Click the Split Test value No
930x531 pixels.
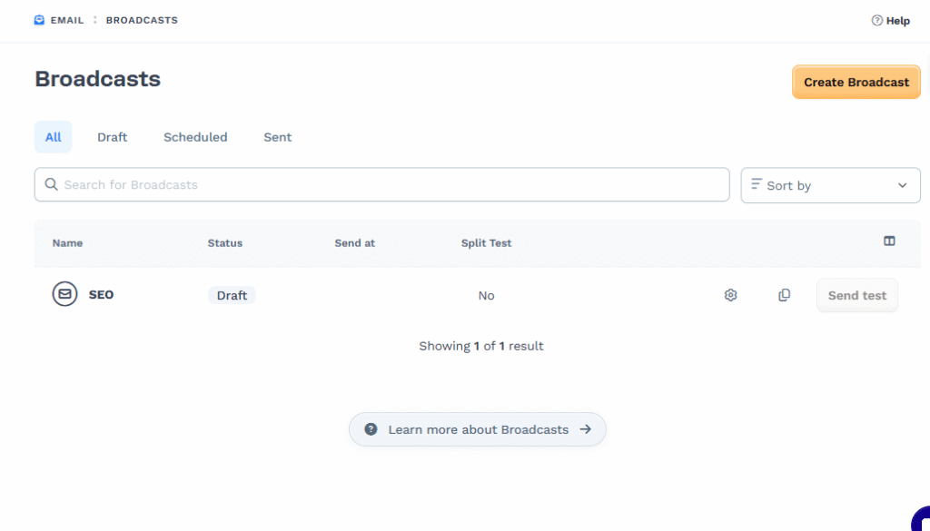(487, 295)
